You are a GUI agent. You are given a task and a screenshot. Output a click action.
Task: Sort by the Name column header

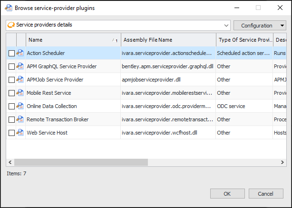[71, 40]
